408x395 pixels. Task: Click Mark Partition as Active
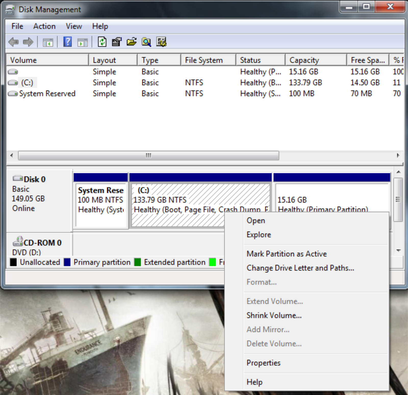pyautogui.click(x=286, y=254)
